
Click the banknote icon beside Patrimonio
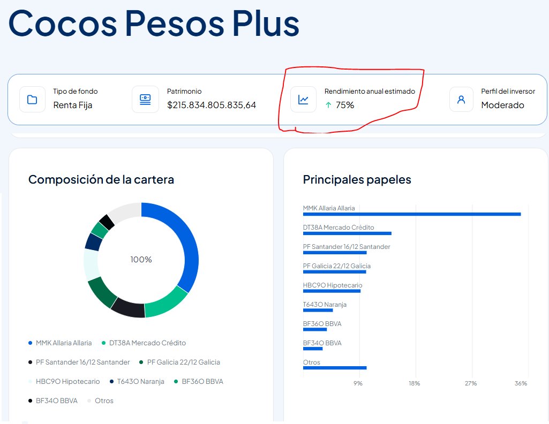click(x=145, y=100)
